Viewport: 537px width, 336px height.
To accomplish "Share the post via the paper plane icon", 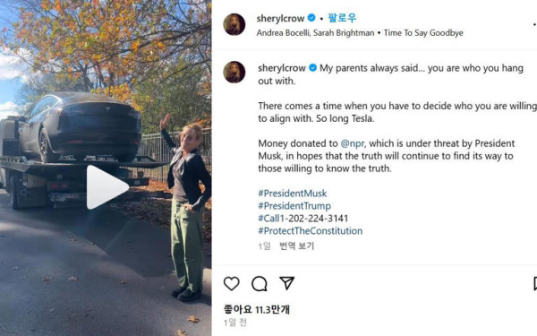I will 287,283.
